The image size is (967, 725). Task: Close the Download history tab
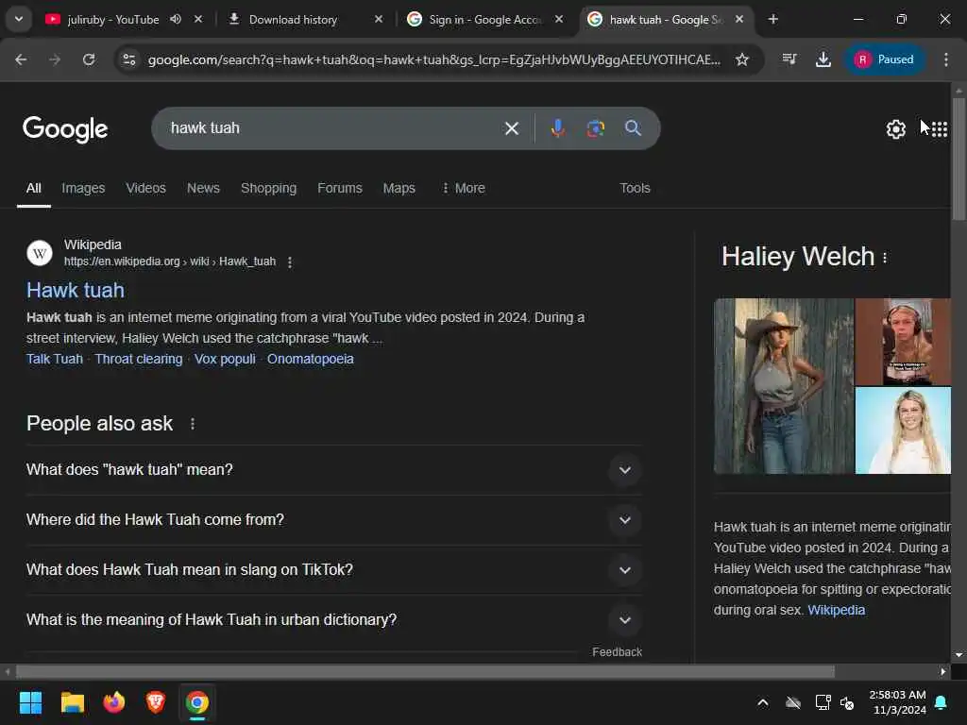click(x=379, y=19)
